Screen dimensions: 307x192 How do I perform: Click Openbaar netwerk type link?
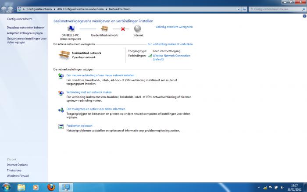[84, 57]
